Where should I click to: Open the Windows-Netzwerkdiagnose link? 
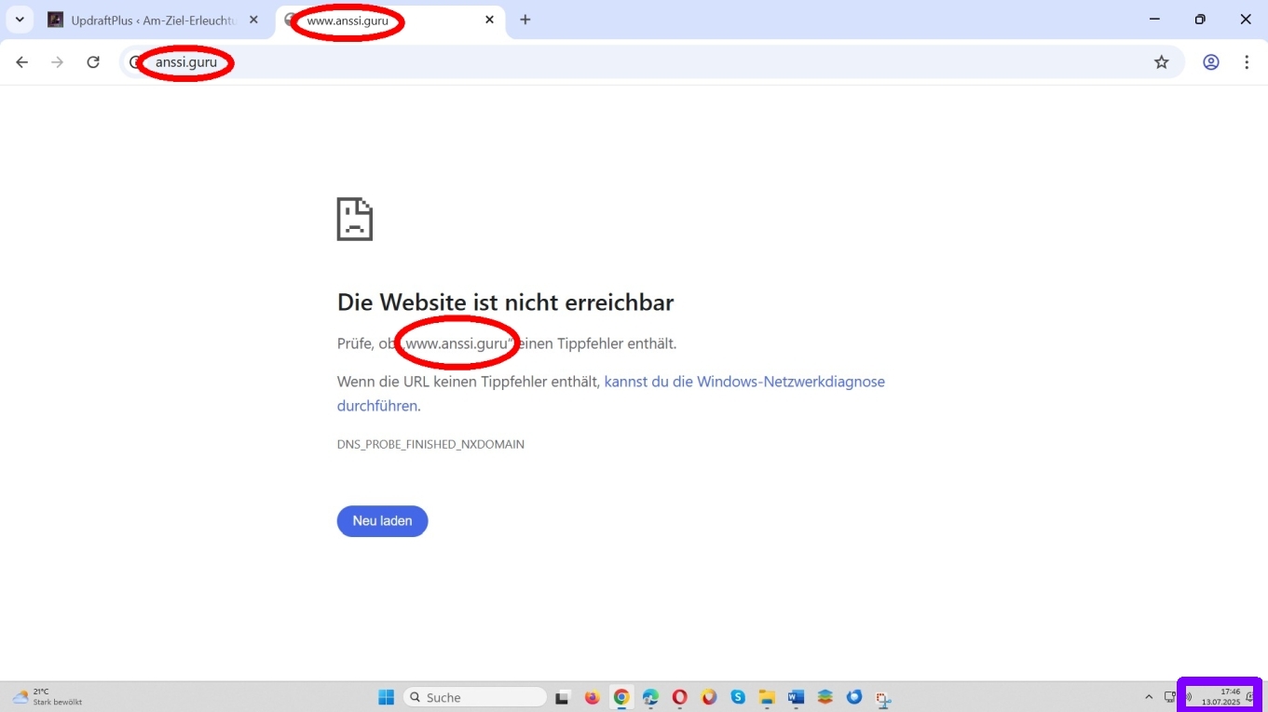tap(743, 382)
